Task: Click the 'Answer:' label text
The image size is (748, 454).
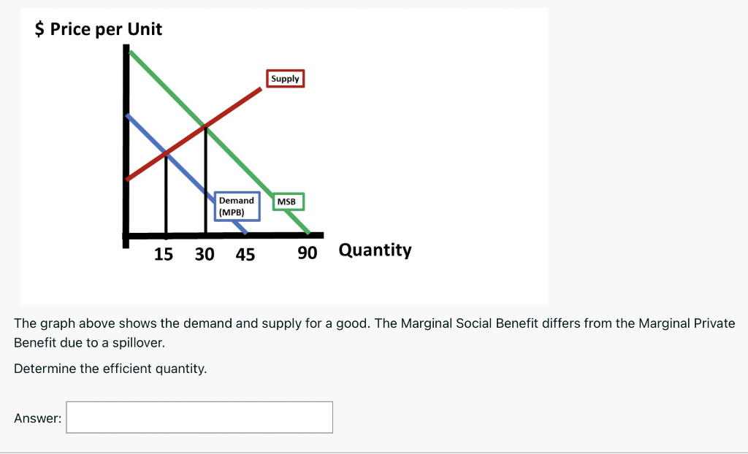Action: pyautogui.click(x=37, y=418)
